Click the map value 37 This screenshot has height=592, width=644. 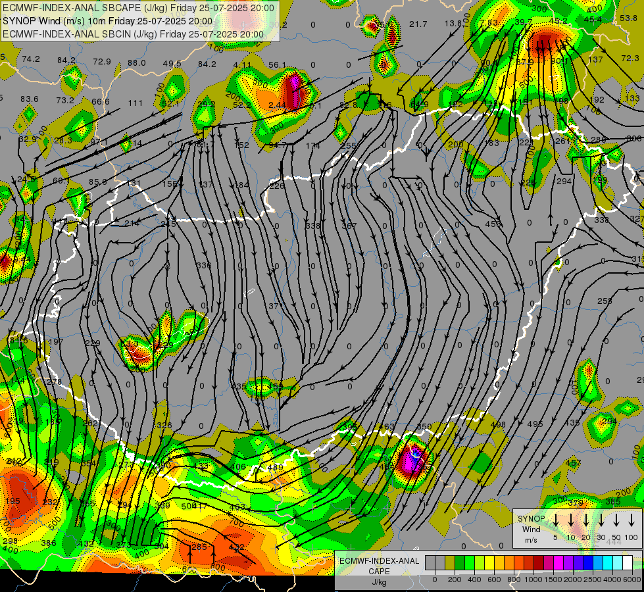pos(274,306)
